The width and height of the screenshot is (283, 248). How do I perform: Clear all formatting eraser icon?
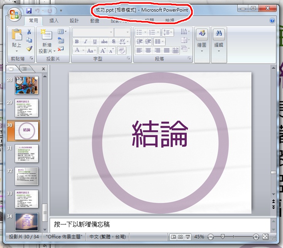pos(121,51)
